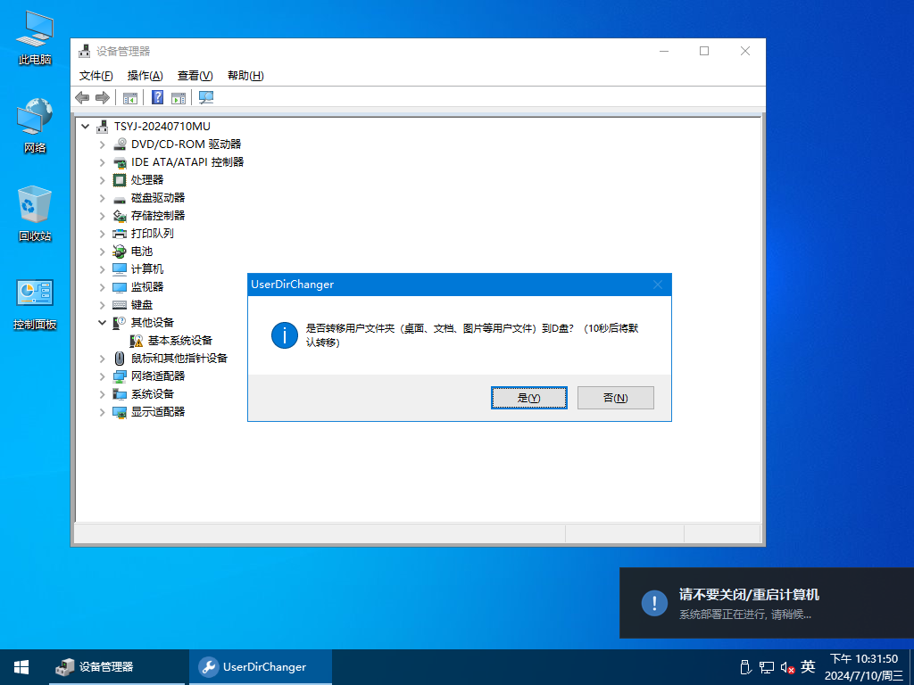
Task: Click the 否(N) button in dialog
Action: click(x=615, y=398)
